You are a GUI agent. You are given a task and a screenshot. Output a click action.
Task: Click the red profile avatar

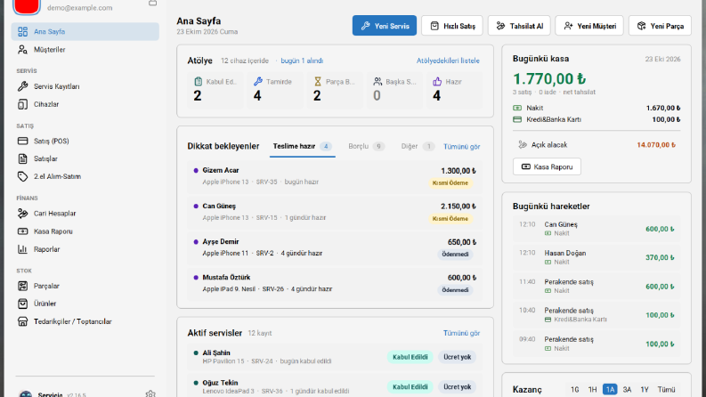(27, 7)
